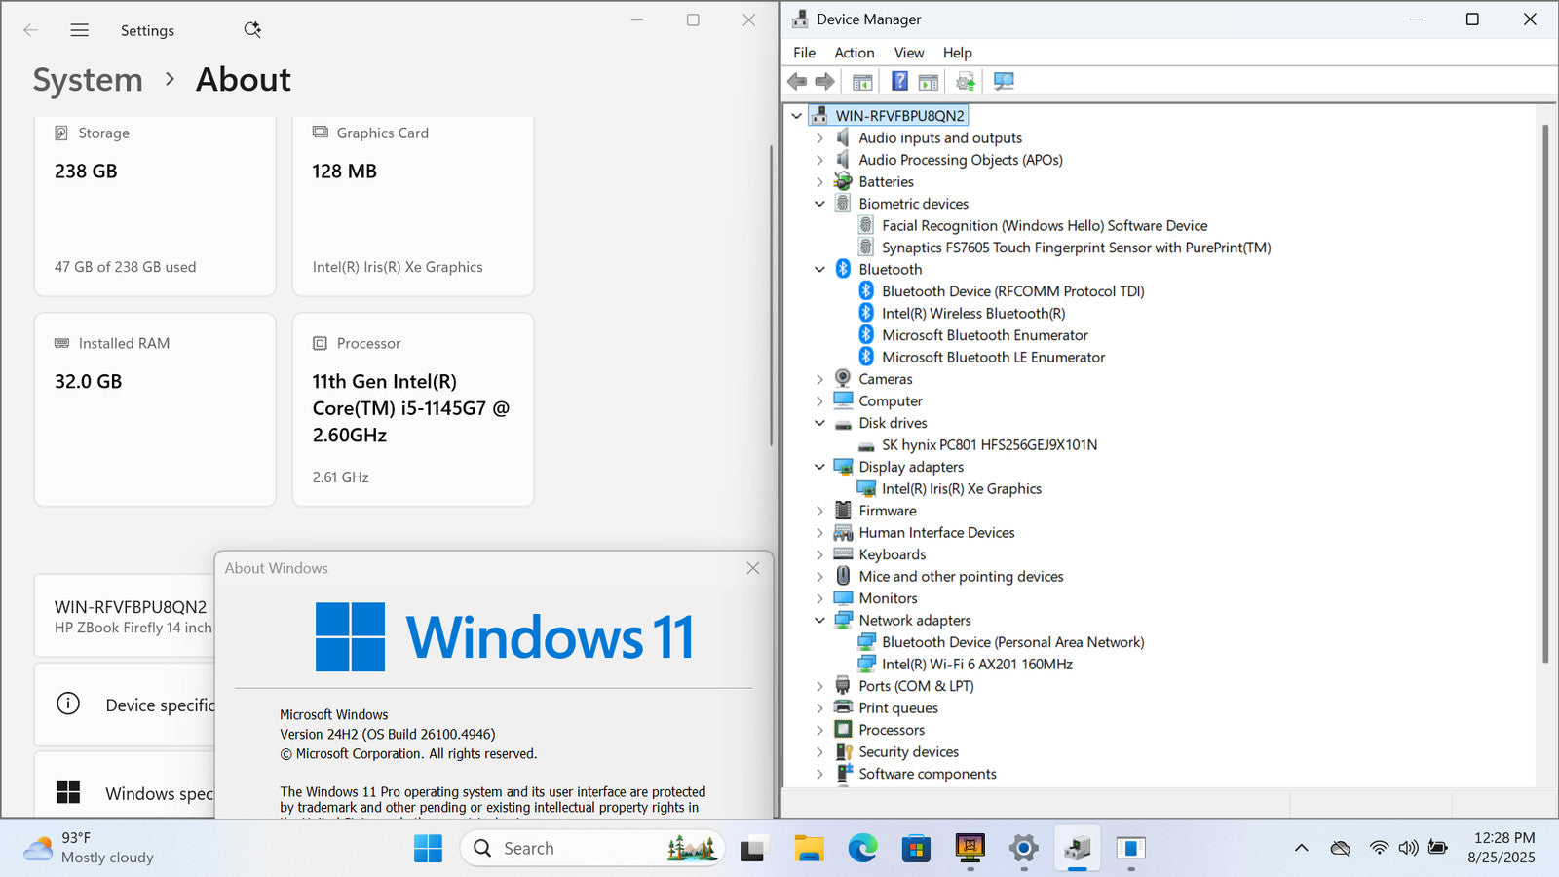
Task: Open the Action menu in Device Manager
Action: (x=854, y=53)
